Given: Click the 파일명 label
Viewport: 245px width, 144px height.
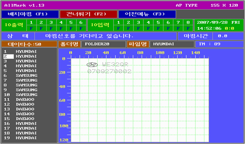Looking at the screenshot, I should 138,44.
